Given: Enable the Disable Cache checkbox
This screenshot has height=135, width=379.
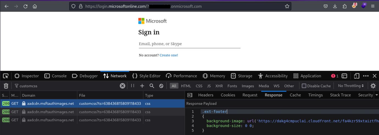Looking at the screenshot, I should tap(304, 86).
